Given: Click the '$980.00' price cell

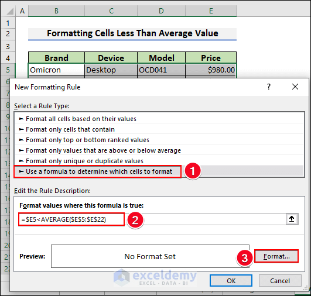Looking at the screenshot, I should 211,70.
